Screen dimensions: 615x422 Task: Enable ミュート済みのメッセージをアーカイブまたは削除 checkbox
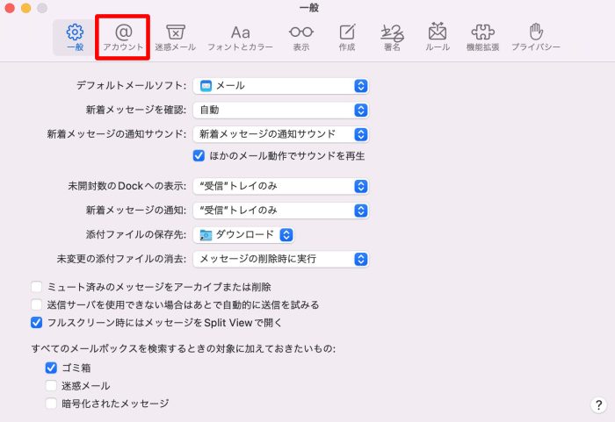click(x=37, y=287)
